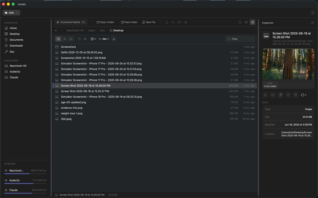Viewport: 318px width, 198px height.
Task: Toggle the Inspector panel toolbar button
Action: pyautogui.click(x=252, y=22)
